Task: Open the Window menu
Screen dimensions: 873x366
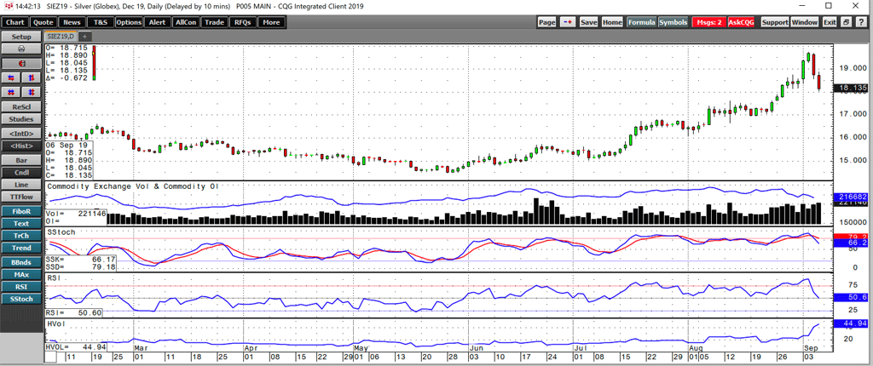Action: pos(806,22)
